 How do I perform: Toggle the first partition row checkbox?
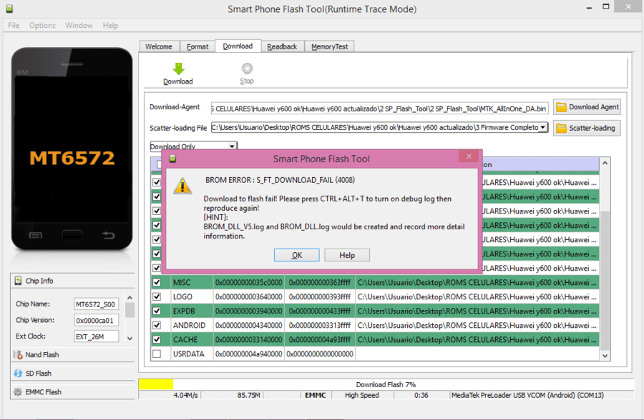point(157,182)
